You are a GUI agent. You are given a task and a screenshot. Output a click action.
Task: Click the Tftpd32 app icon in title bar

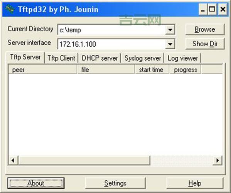coord(10,9)
